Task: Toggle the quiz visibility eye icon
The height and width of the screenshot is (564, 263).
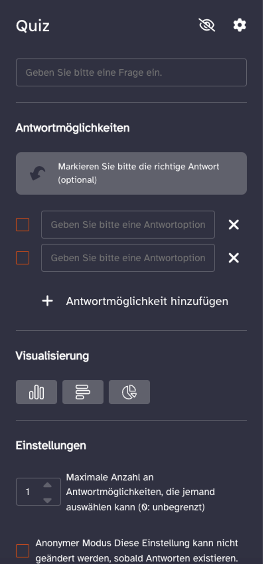Action: (x=207, y=25)
